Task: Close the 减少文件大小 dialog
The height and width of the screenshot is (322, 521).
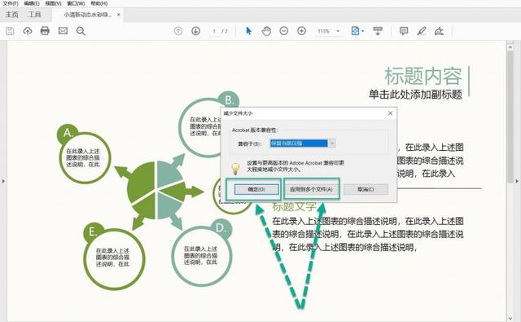Action: tap(390, 113)
